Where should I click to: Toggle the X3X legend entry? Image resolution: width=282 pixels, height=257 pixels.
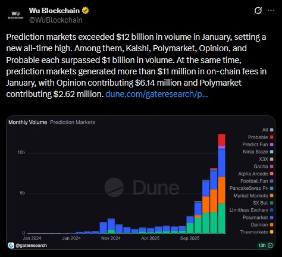click(x=266, y=159)
